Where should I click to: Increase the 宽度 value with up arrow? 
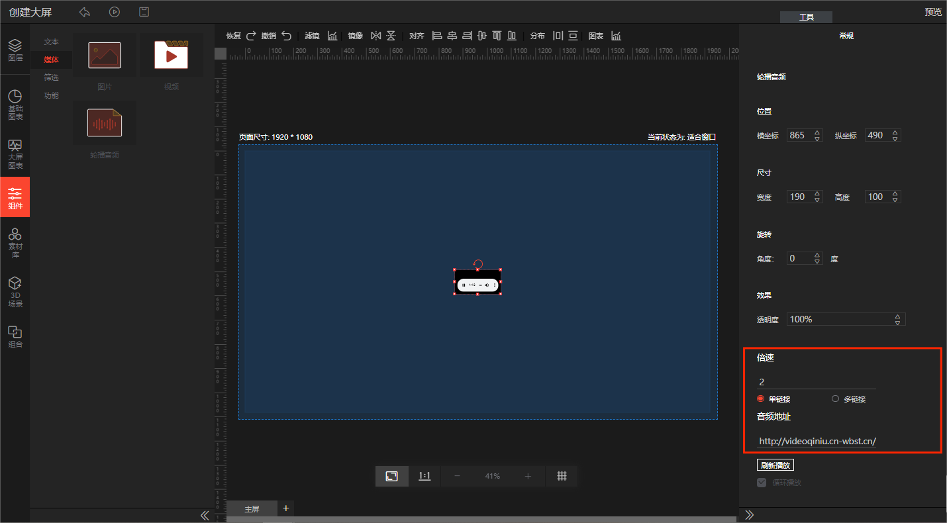click(817, 193)
